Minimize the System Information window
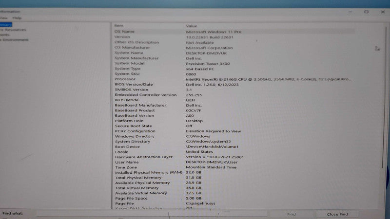Image resolution: width=390 pixels, height=219 pixels. 350,12
